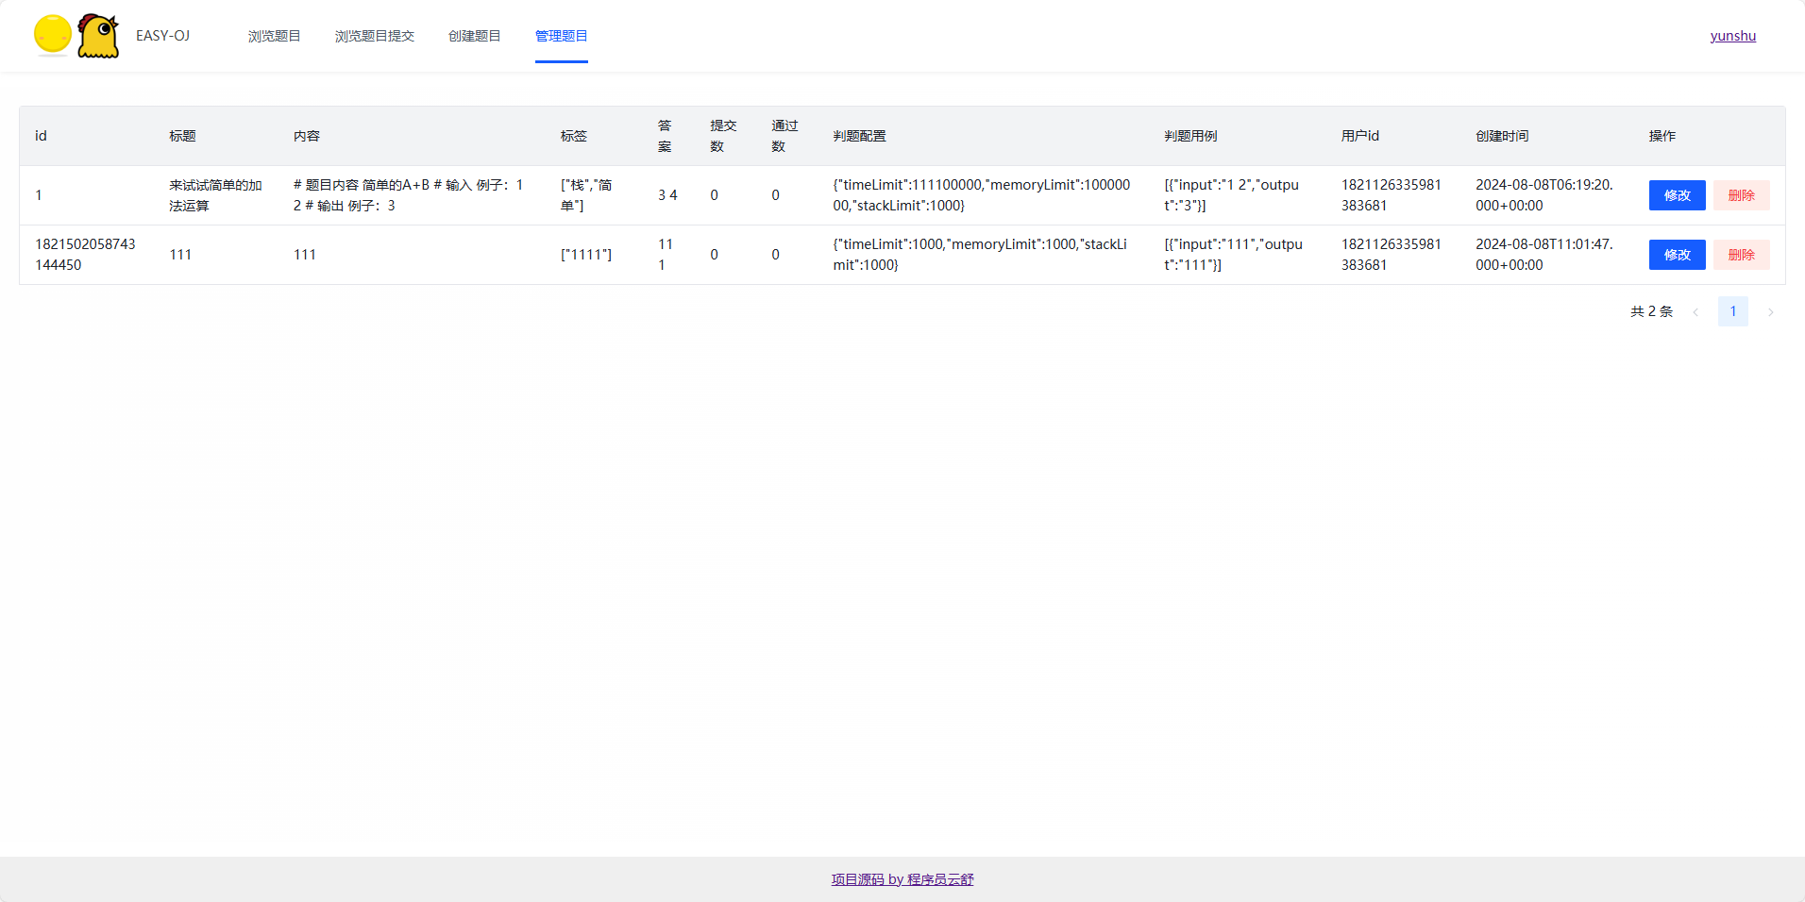Click the next page arrow

coord(1771,311)
